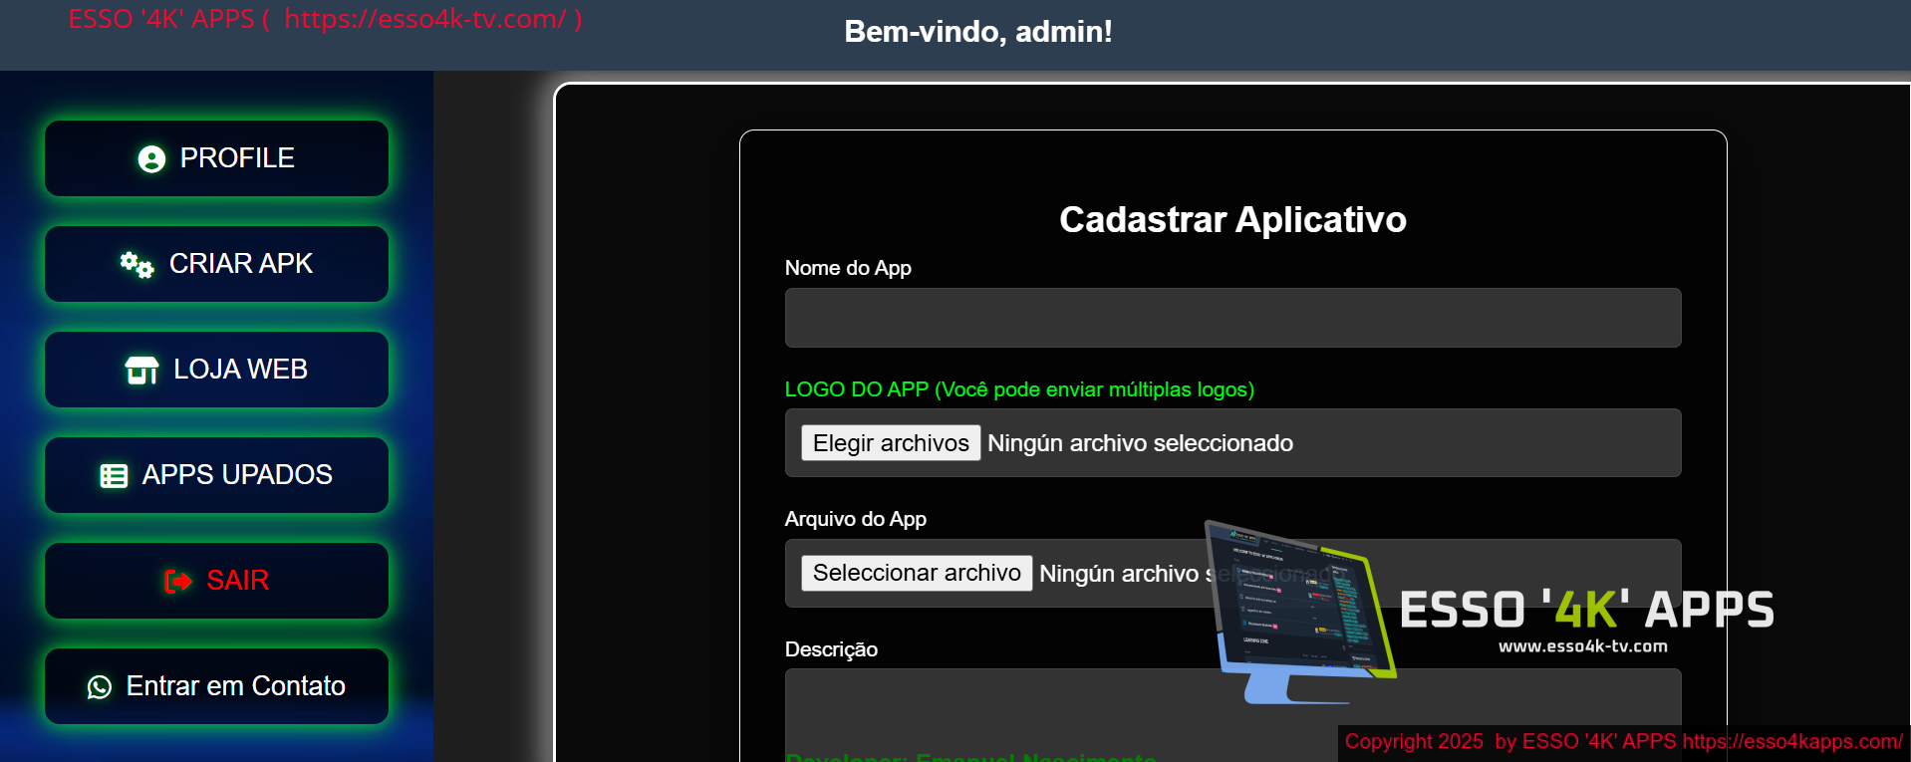Click Seleccionar archivo button for app file
The width and height of the screenshot is (1911, 762).
[x=917, y=573]
